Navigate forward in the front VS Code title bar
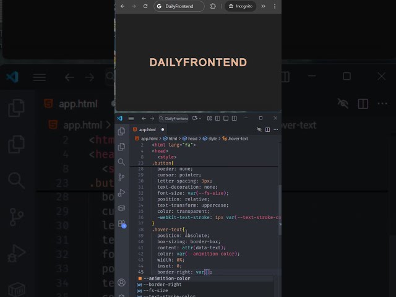Screen dimensions: 396x297 [x=152, y=118]
